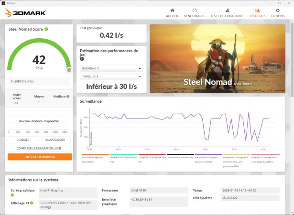Open the Tests de contrainte tab
Viewport: 294px width, 215px height.
227,13
